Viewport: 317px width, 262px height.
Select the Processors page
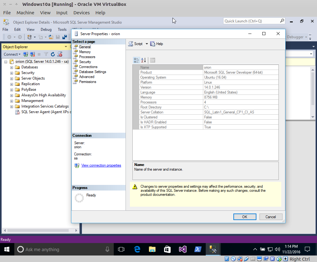click(x=87, y=57)
